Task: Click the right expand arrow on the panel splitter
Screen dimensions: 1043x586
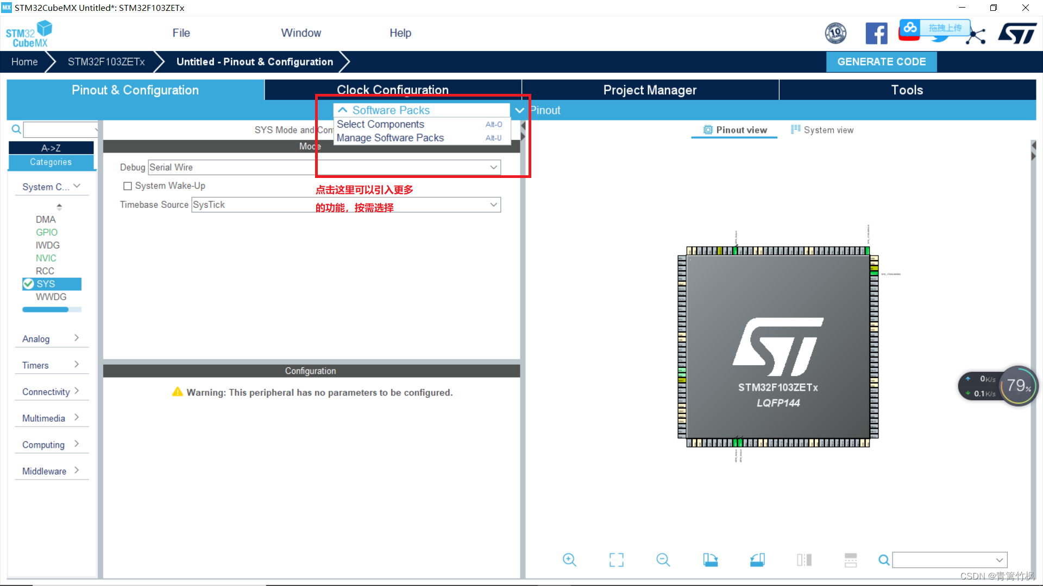Action: click(x=523, y=136)
